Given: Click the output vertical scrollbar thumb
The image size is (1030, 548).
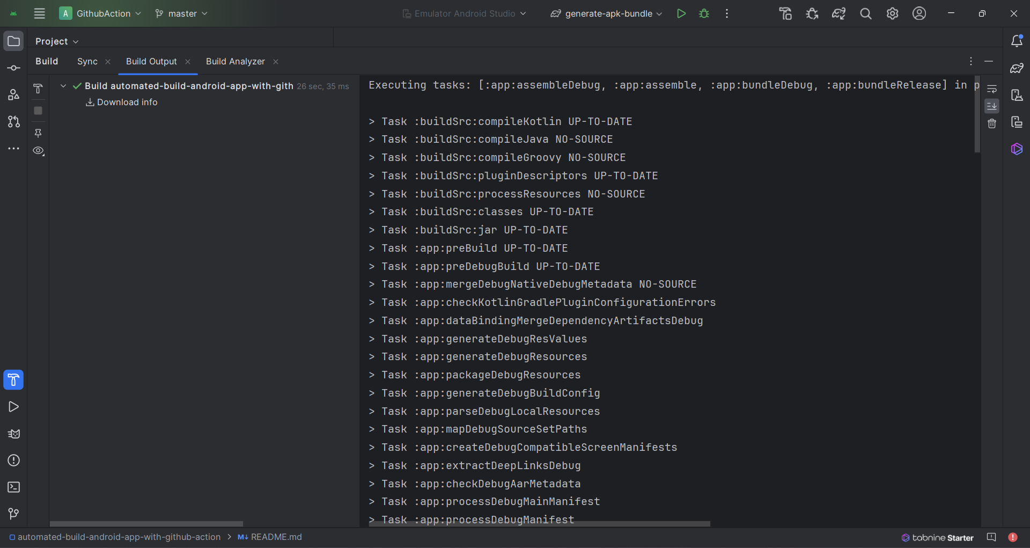Looking at the screenshot, I should [977, 113].
